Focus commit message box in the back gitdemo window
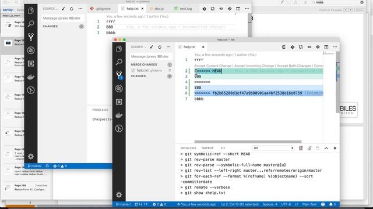 point(63,18)
